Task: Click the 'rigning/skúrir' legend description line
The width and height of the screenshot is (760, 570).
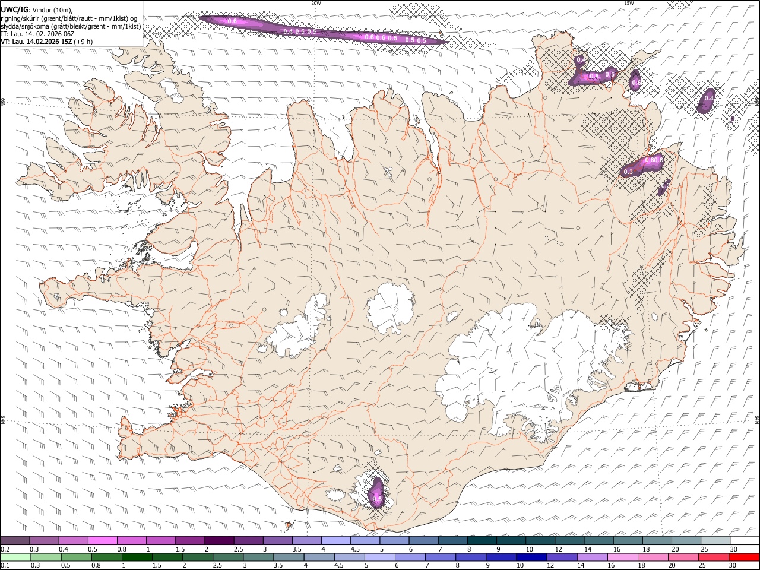Action: (x=69, y=18)
